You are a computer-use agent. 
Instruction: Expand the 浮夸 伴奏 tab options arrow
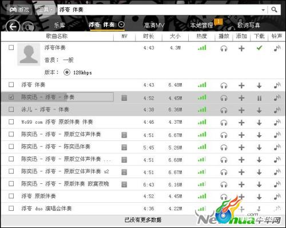[x=121, y=25]
